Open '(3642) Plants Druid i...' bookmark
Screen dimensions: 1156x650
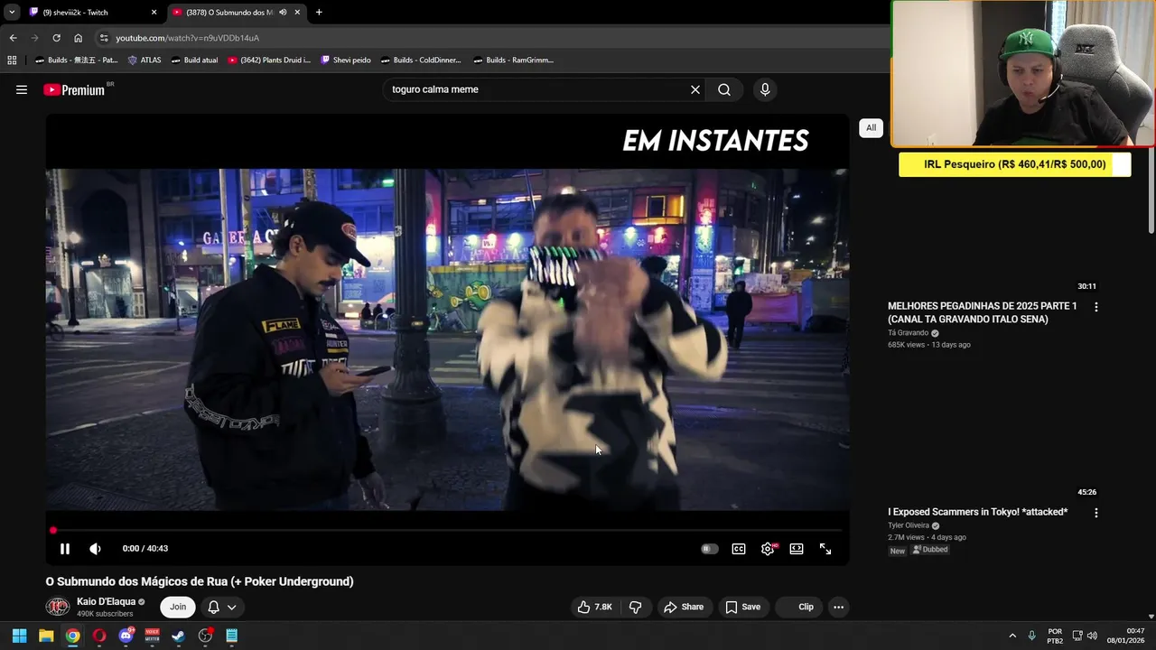tap(269, 60)
